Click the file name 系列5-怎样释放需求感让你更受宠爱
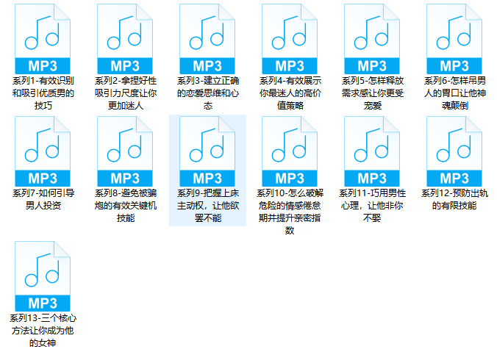Image resolution: width=497 pixels, height=363 pixels. (x=373, y=93)
